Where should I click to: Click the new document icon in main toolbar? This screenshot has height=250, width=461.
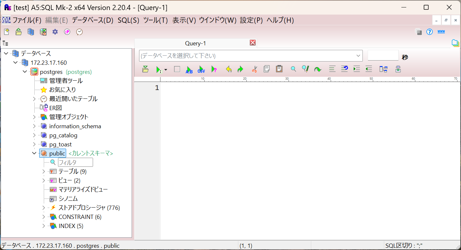point(6,32)
